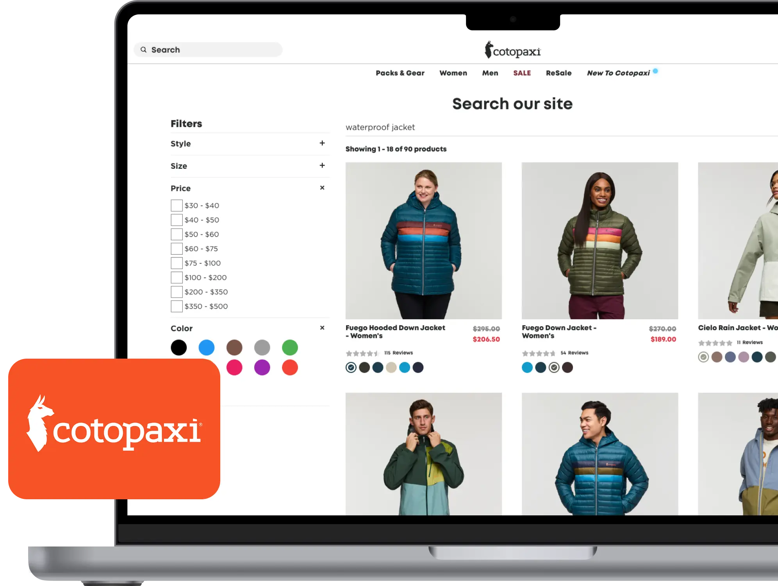Select the green color swatch filter
The image size is (778, 586).
(291, 346)
